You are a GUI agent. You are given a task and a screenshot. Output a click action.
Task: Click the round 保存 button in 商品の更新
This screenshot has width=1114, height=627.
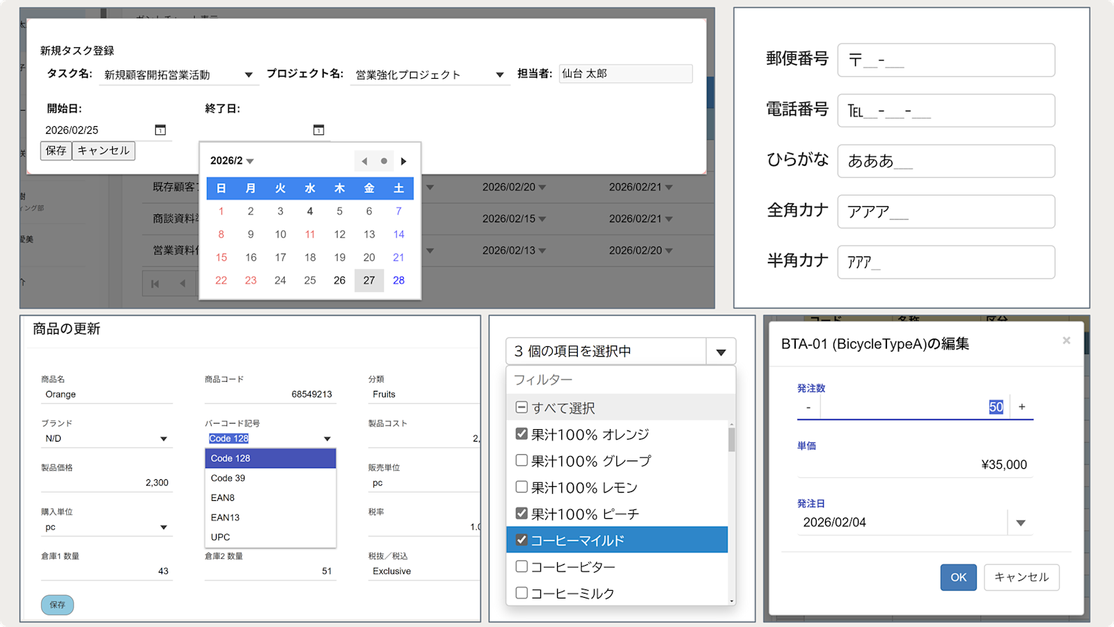tap(57, 605)
